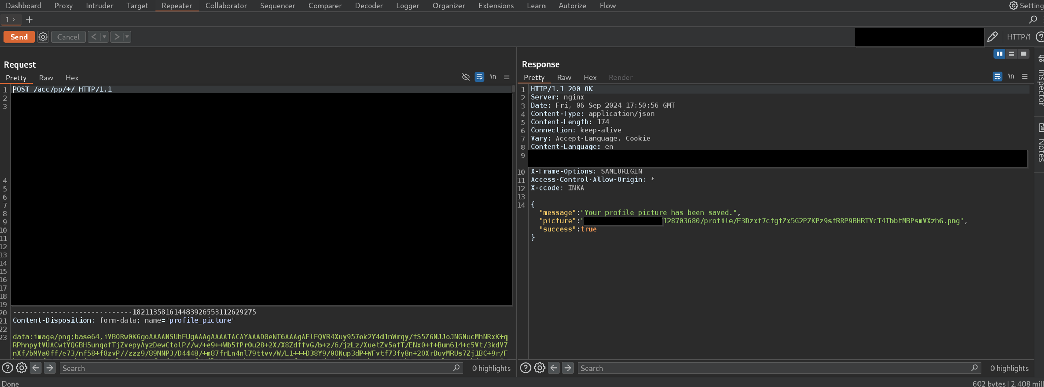Viewport: 1044px width, 387px height.
Task: Switch to combined tabbed layout
Action: [1023, 54]
